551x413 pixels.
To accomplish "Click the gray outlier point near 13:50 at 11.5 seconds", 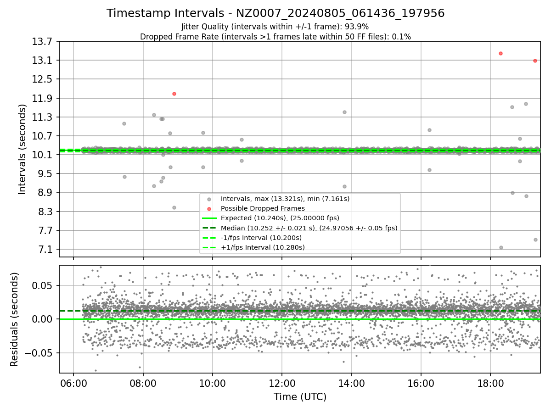I will pos(344,112).
